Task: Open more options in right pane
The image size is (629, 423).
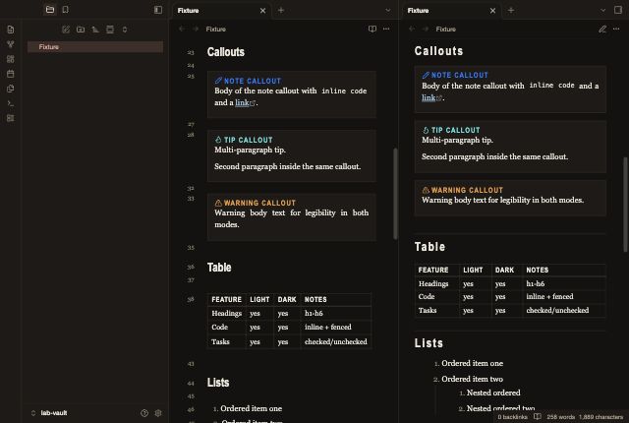Action: click(x=616, y=29)
